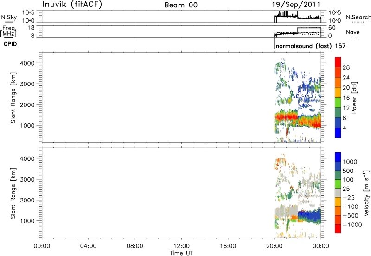
Task: Click the power color bar blue segment
Action: click(338, 133)
